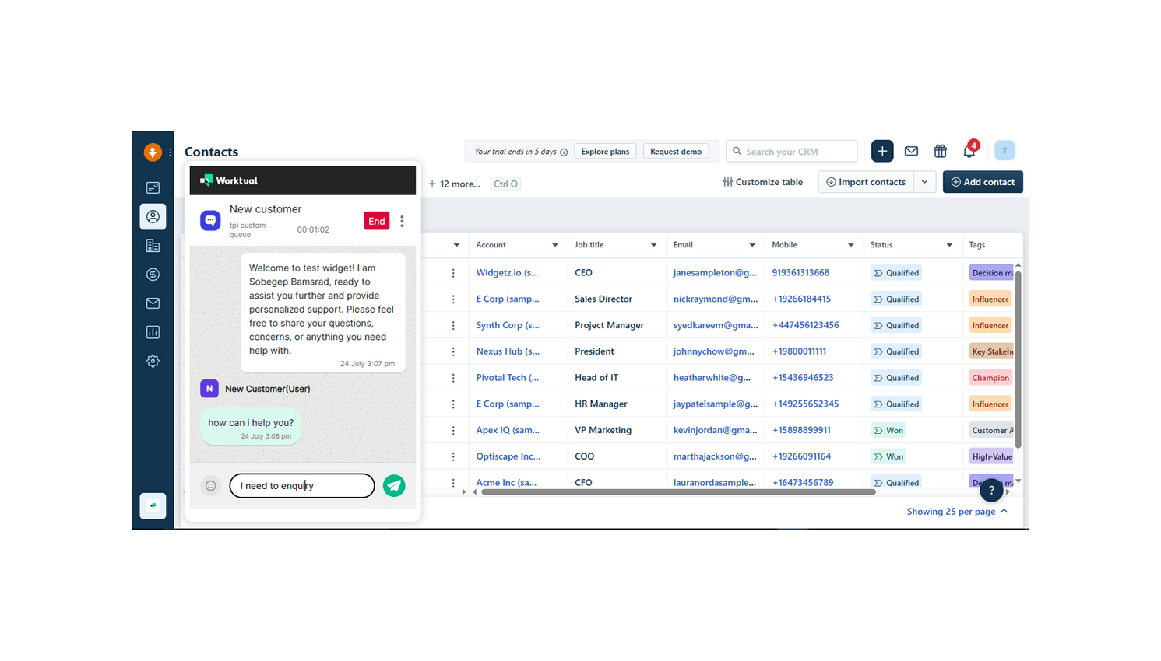1161x661 pixels.
Task: Open row menu for Apex IQ contact
Action: click(x=453, y=430)
